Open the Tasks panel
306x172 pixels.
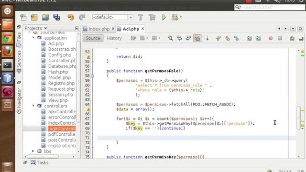[40, 162]
